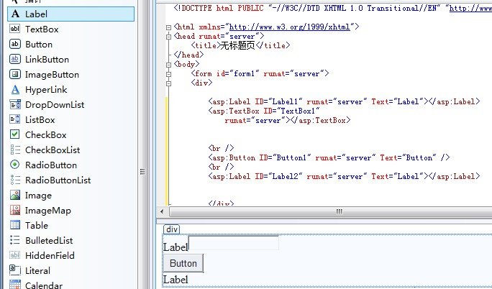Select the ImageMap toolbox icon
The width and height of the screenshot is (492, 289).
coord(15,210)
